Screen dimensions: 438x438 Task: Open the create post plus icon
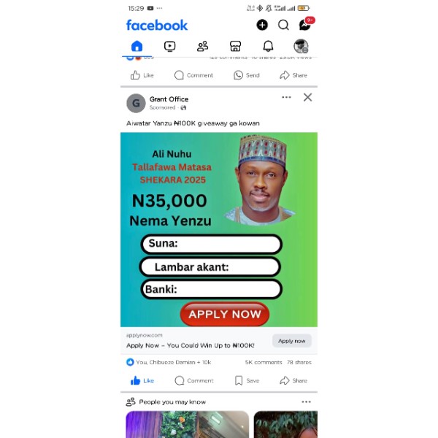pos(262,25)
